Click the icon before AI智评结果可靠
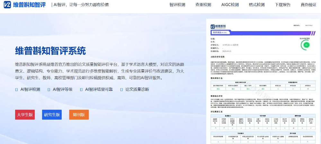 click(x=81, y=89)
